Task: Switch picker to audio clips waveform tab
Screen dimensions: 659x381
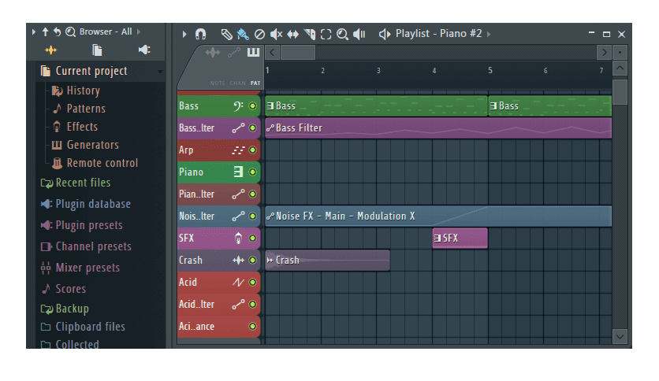Action: coord(212,53)
